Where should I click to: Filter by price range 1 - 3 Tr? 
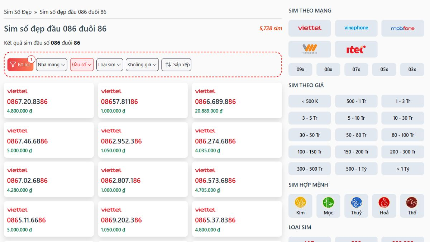click(x=402, y=101)
